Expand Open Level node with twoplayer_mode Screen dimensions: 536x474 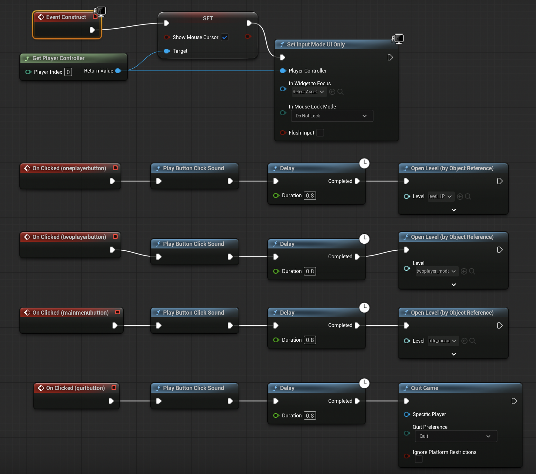[x=454, y=285]
